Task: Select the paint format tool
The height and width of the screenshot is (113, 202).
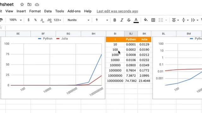Action: [1, 20]
